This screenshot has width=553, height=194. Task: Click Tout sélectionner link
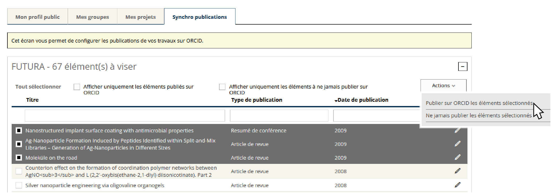(x=38, y=87)
